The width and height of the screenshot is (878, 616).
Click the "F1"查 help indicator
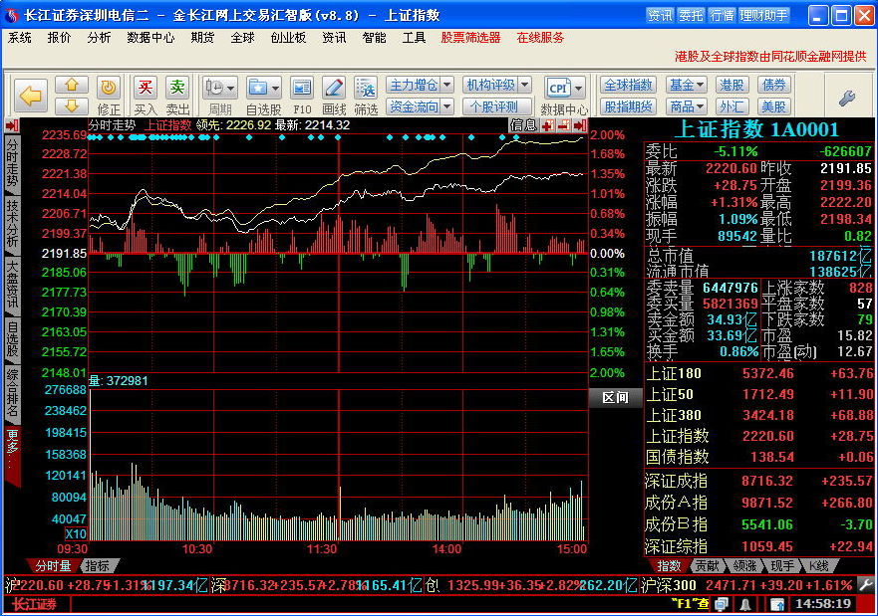[x=690, y=604]
